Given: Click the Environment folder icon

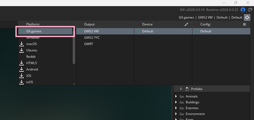Looking at the screenshot, I should point(182,114).
